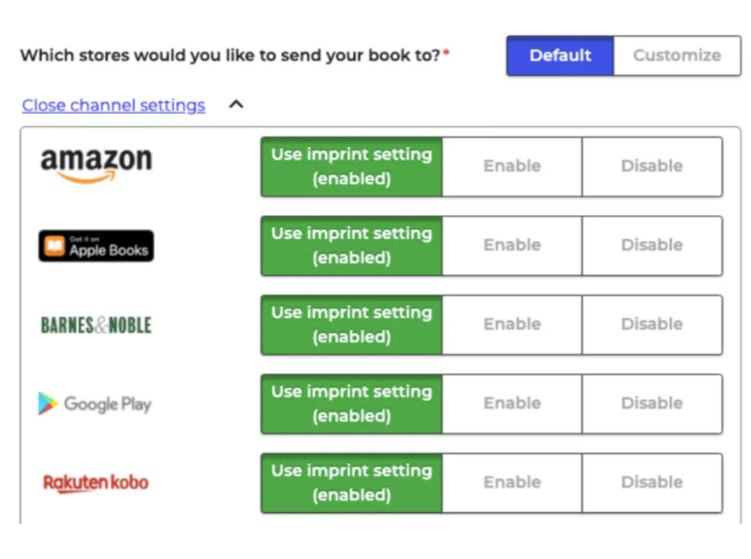The height and width of the screenshot is (559, 751).
Task: Click the Apple Books badge icon
Action: coord(96,246)
